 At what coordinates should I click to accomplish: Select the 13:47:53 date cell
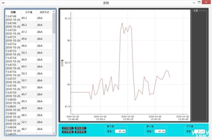13,53
